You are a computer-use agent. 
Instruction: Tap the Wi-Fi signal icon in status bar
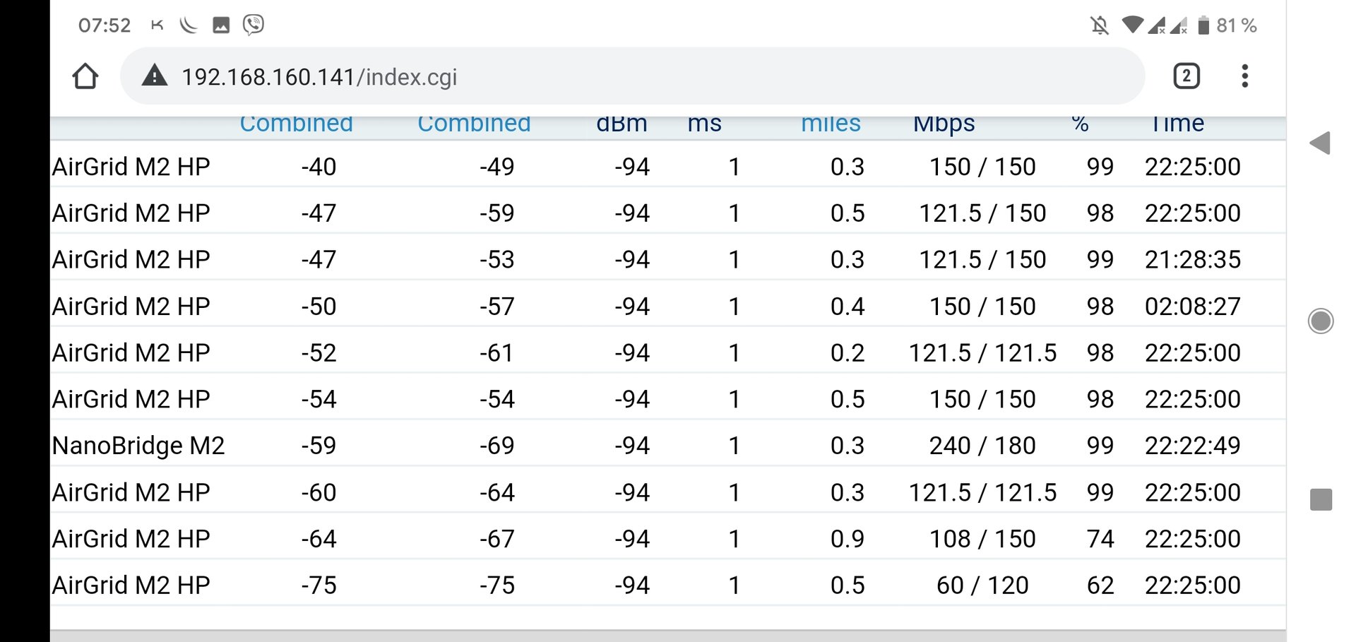1132,25
